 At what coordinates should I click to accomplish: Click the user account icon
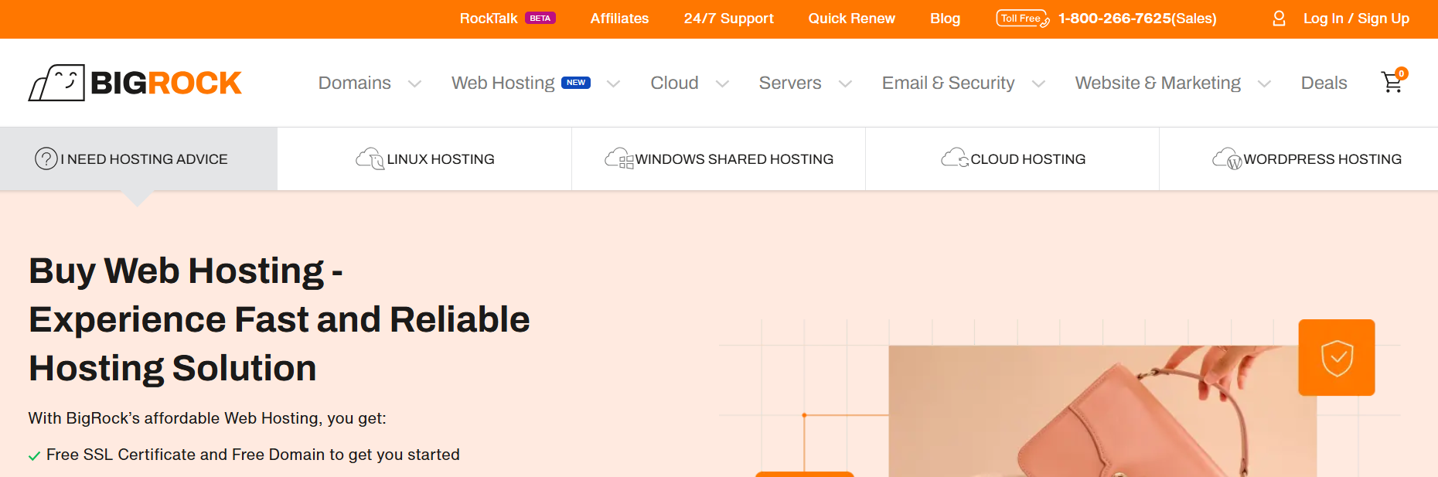click(1279, 19)
